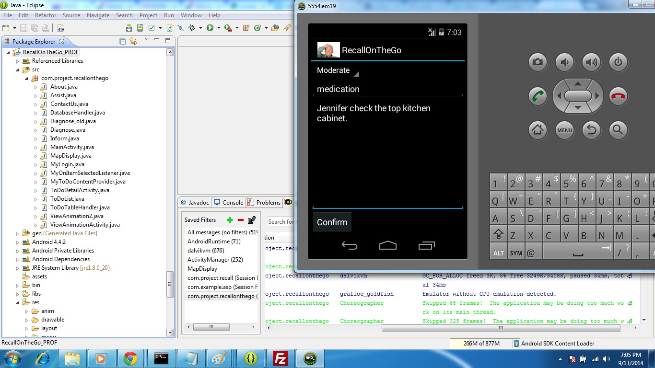Click the red end call button
Viewport: 655px width, 368px height.
618,96
